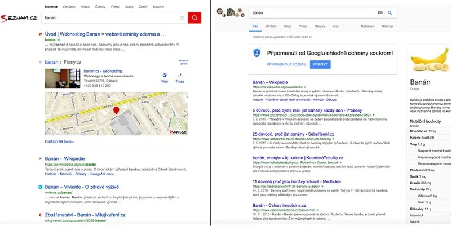Open Banán – Wikipedie in Seznam results
The height and width of the screenshot is (226, 451).
click(65, 158)
